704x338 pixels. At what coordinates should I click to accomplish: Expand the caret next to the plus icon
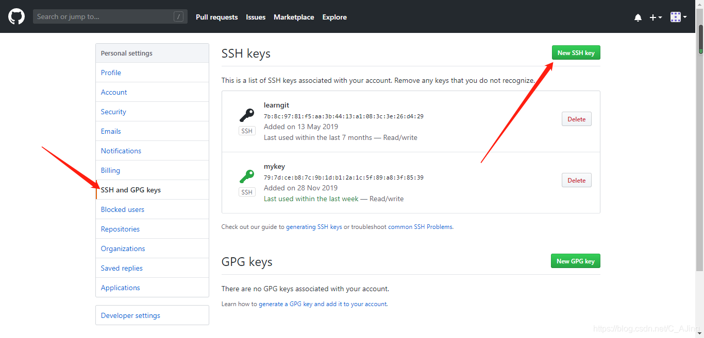coord(659,17)
